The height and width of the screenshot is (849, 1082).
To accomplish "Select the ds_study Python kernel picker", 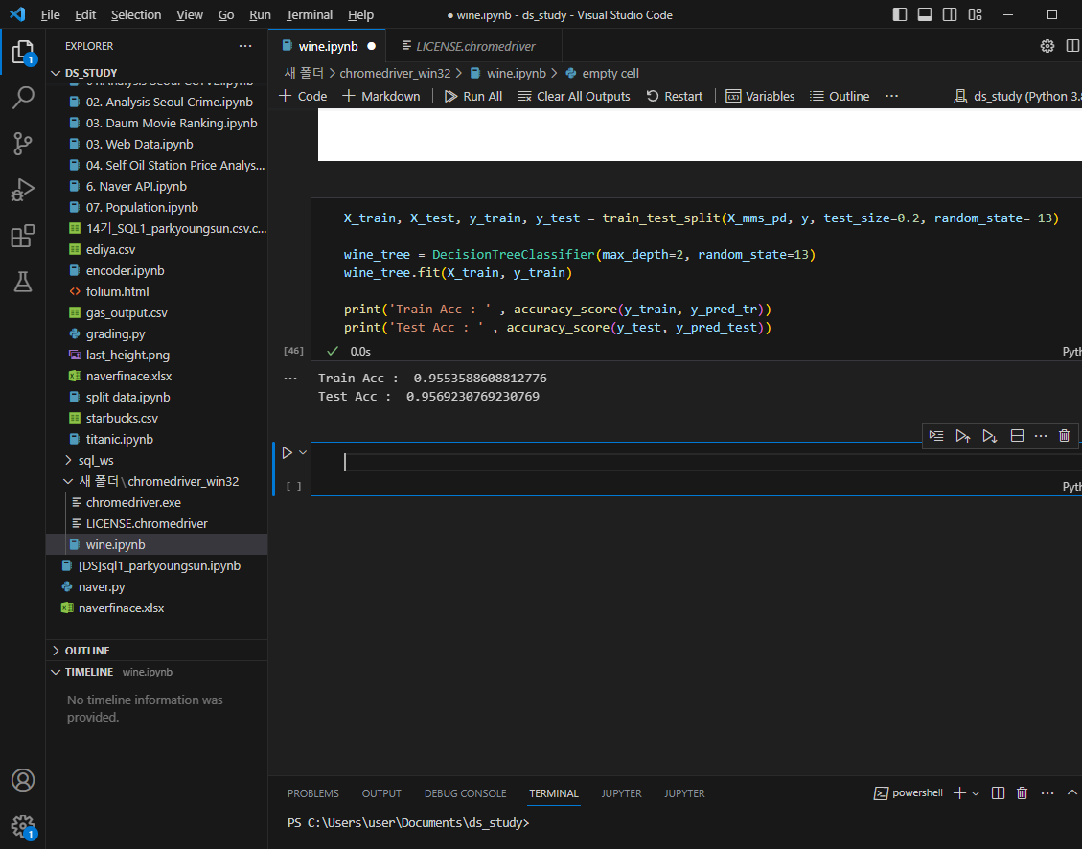I will tap(1017, 96).
